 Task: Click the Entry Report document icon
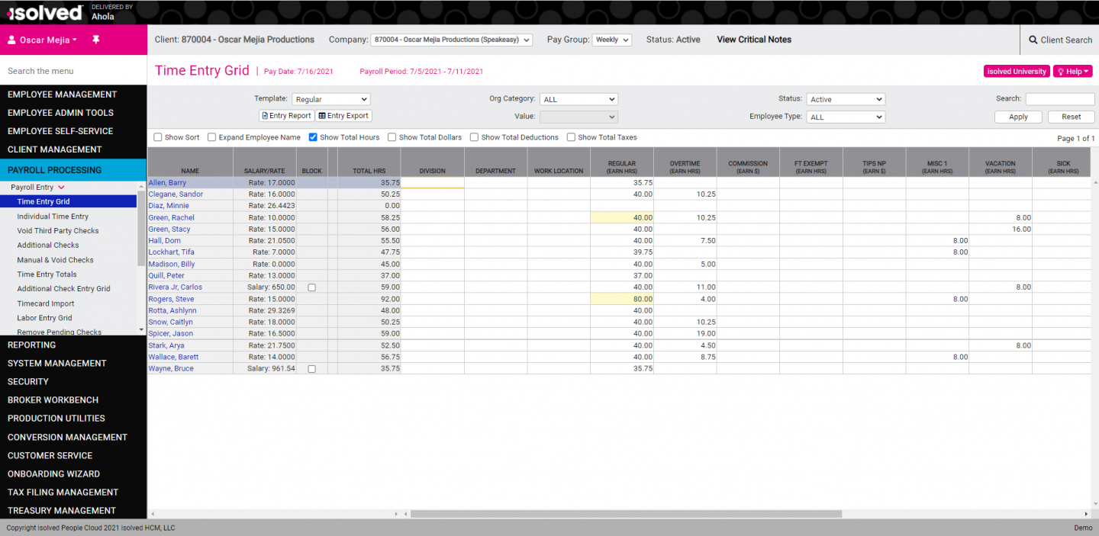tap(265, 116)
